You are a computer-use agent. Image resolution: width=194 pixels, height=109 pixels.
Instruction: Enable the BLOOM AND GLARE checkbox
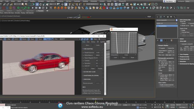103,72
